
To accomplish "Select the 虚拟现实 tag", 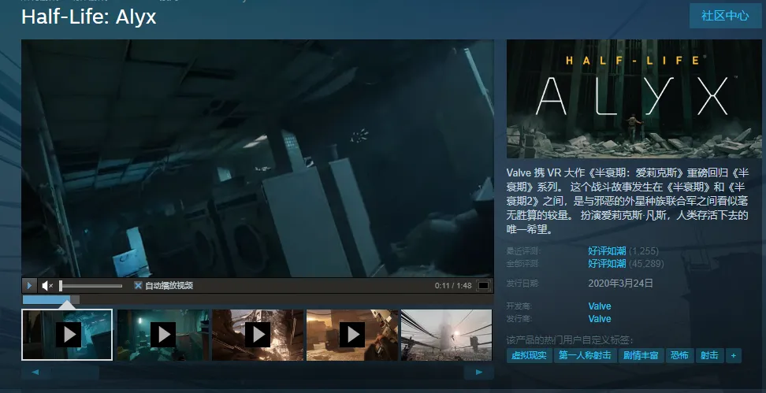I will 529,355.
